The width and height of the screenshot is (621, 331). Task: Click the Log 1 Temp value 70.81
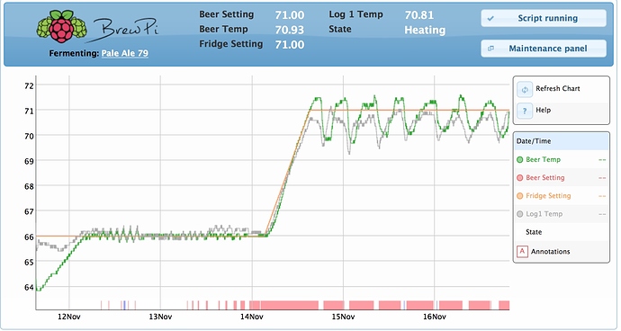coord(419,15)
